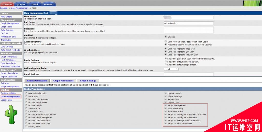
Task: Open Graph Management sidebar link
Action: (10, 23)
